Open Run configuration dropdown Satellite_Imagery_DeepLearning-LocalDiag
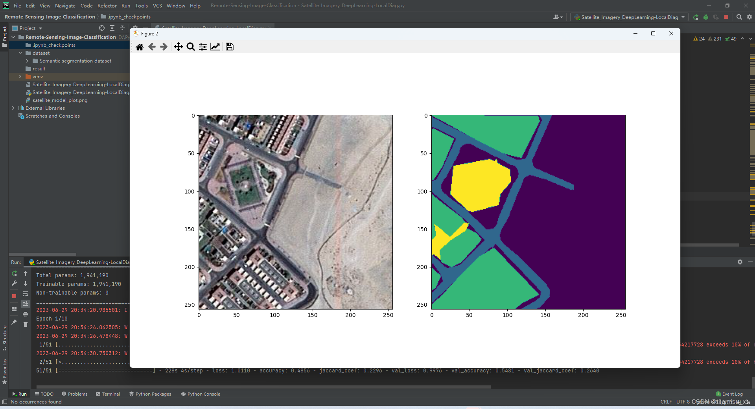Image resolution: width=755 pixels, height=409 pixels. point(629,17)
